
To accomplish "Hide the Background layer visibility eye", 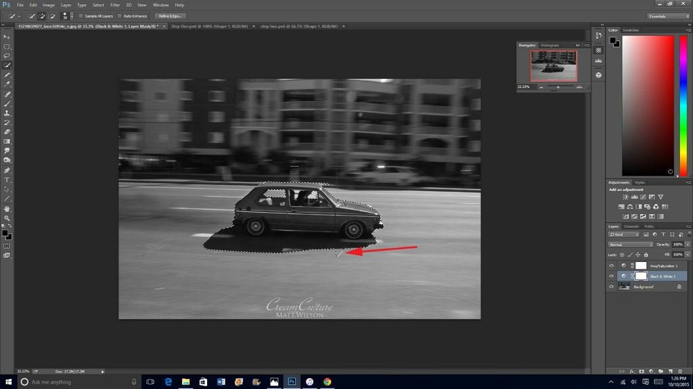I will click(x=611, y=286).
